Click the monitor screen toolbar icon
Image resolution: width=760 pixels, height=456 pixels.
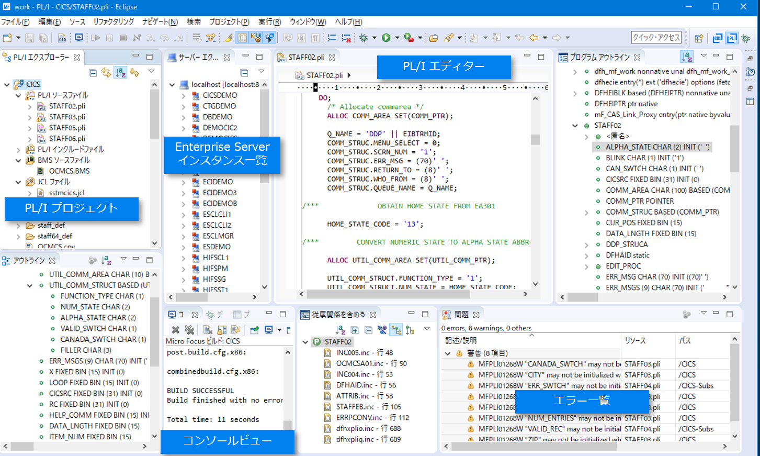79,38
